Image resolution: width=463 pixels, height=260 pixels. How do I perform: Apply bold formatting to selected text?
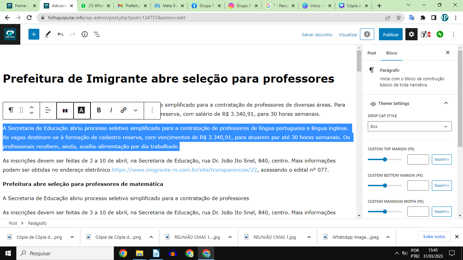pos(99,110)
